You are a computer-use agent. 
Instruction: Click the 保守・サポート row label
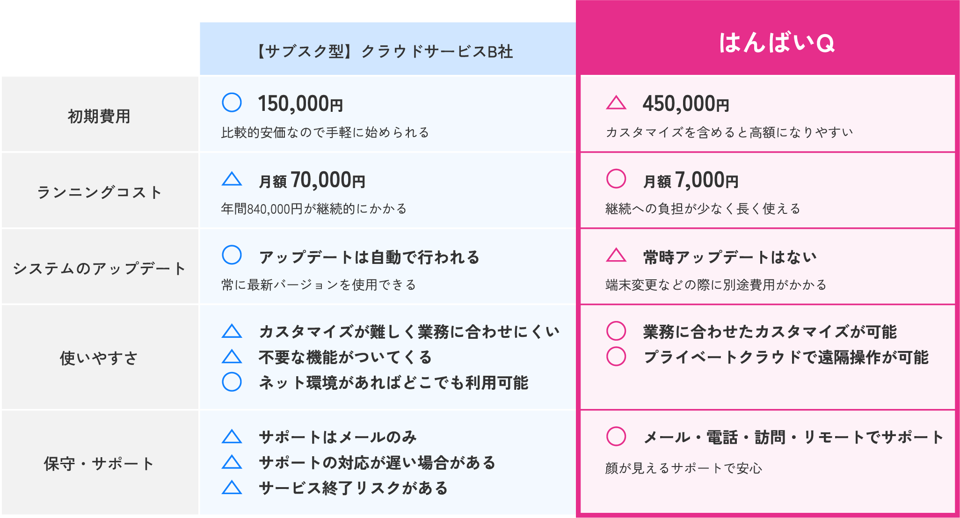click(x=100, y=463)
